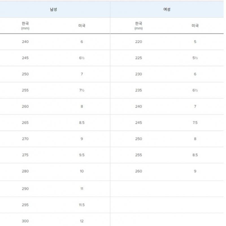Click the men's 280 mm cell
226x226 pixels.
(x=25, y=171)
